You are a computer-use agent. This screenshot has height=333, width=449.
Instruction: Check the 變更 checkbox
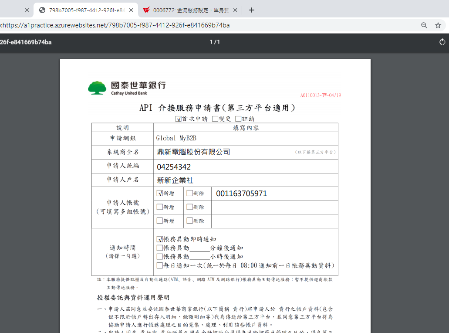pyautogui.click(x=215, y=119)
